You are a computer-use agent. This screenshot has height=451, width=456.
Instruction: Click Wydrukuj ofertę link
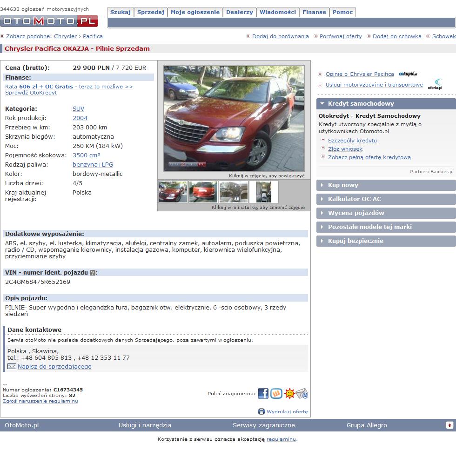(288, 412)
